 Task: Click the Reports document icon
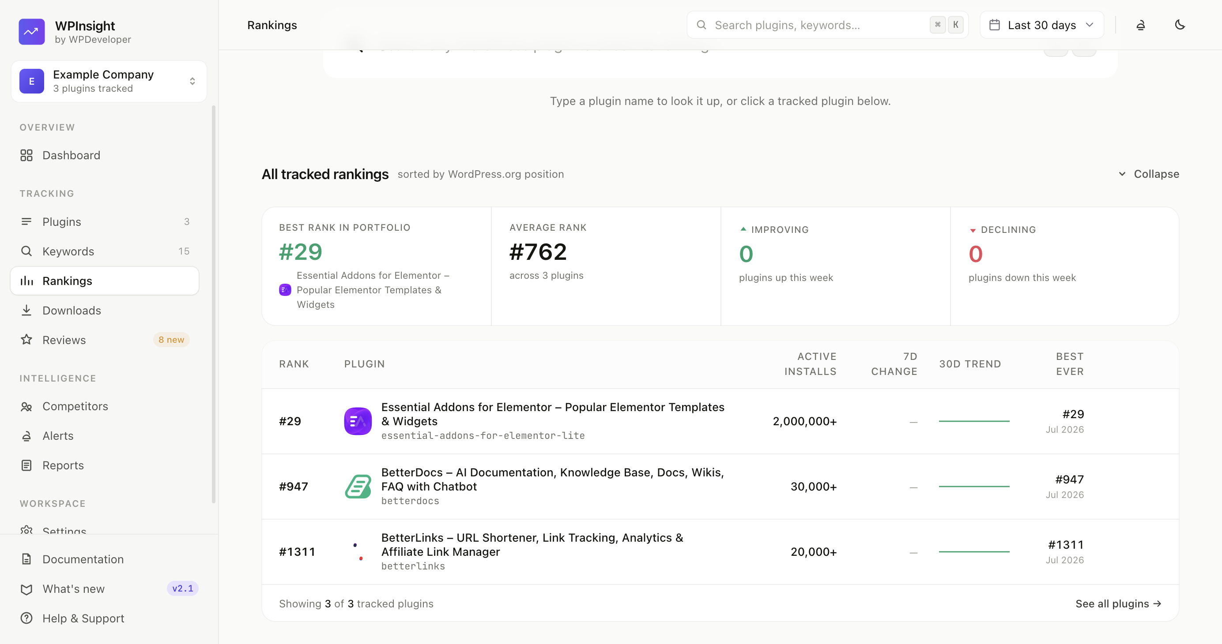click(26, 465)
